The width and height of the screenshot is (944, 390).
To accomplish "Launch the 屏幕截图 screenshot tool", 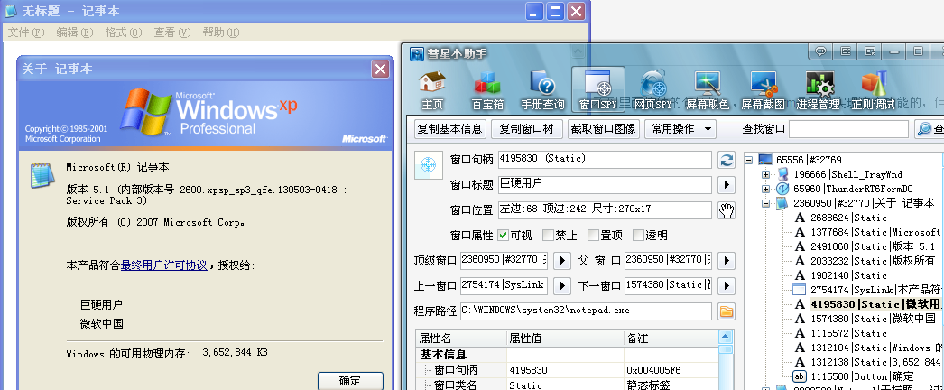I will 763,90.
